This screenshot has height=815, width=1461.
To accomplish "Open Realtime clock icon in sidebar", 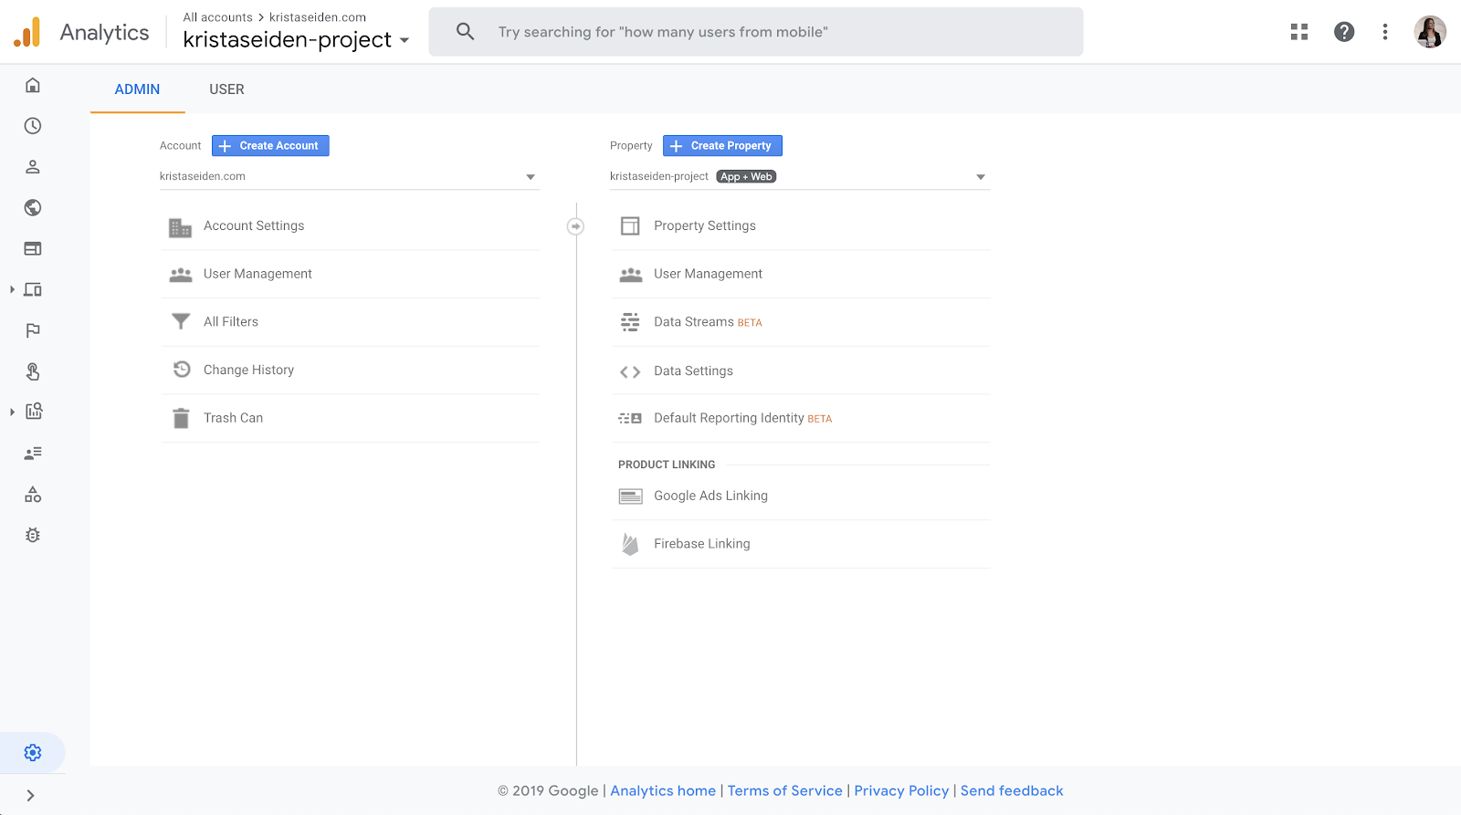I will (33, 126).
